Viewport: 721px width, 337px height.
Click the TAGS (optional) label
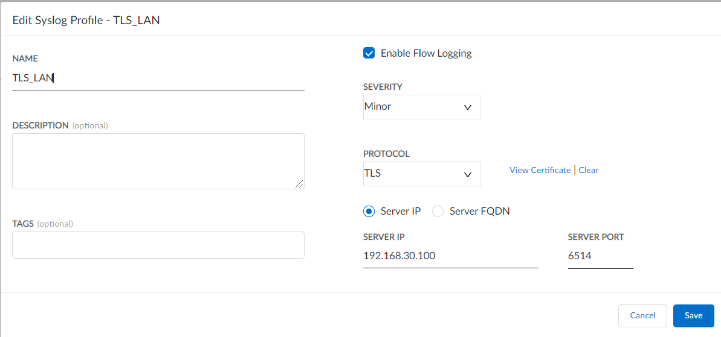pyautogui.click(x=42, y=224)
